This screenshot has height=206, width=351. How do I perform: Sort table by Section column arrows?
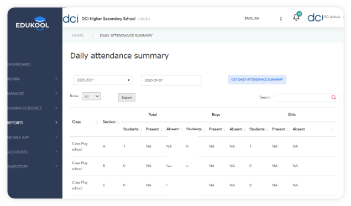(x=117, y=122)
